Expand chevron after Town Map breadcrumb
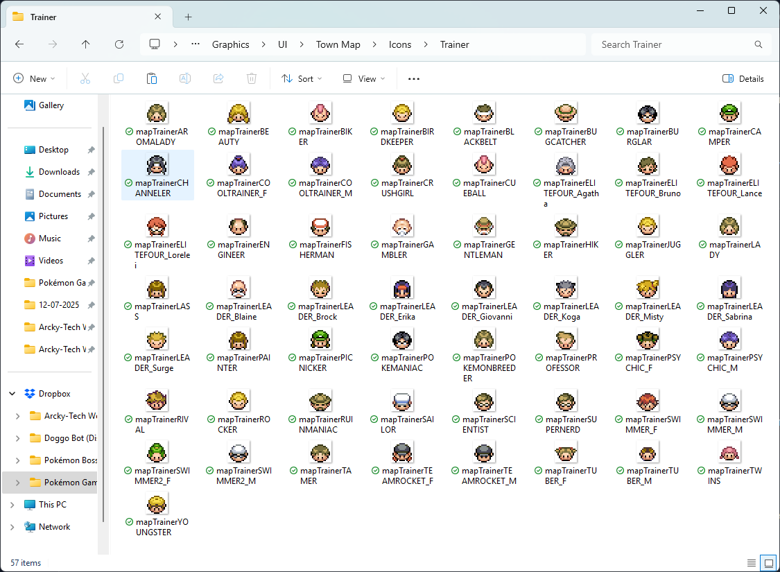The image size is (780, 572). 374,44
